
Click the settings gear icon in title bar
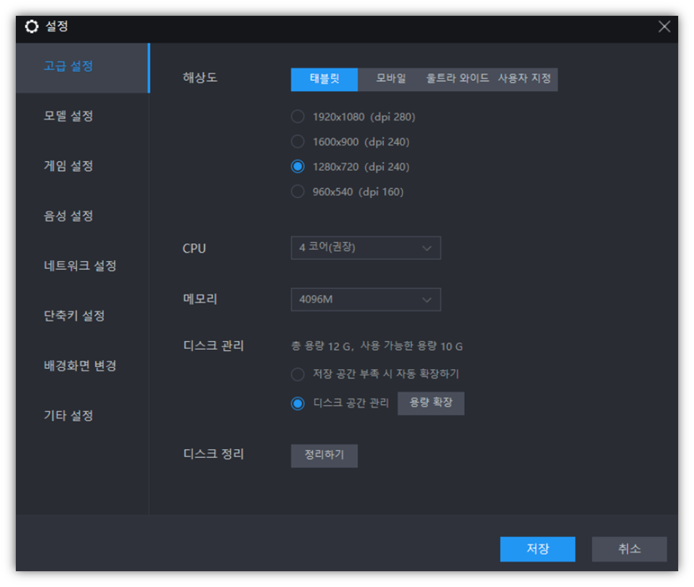point(32,27)
